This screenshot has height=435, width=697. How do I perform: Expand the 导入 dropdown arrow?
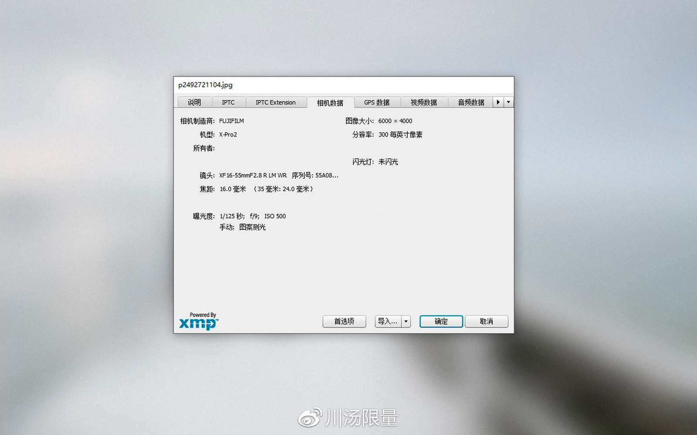pos(406,321)
